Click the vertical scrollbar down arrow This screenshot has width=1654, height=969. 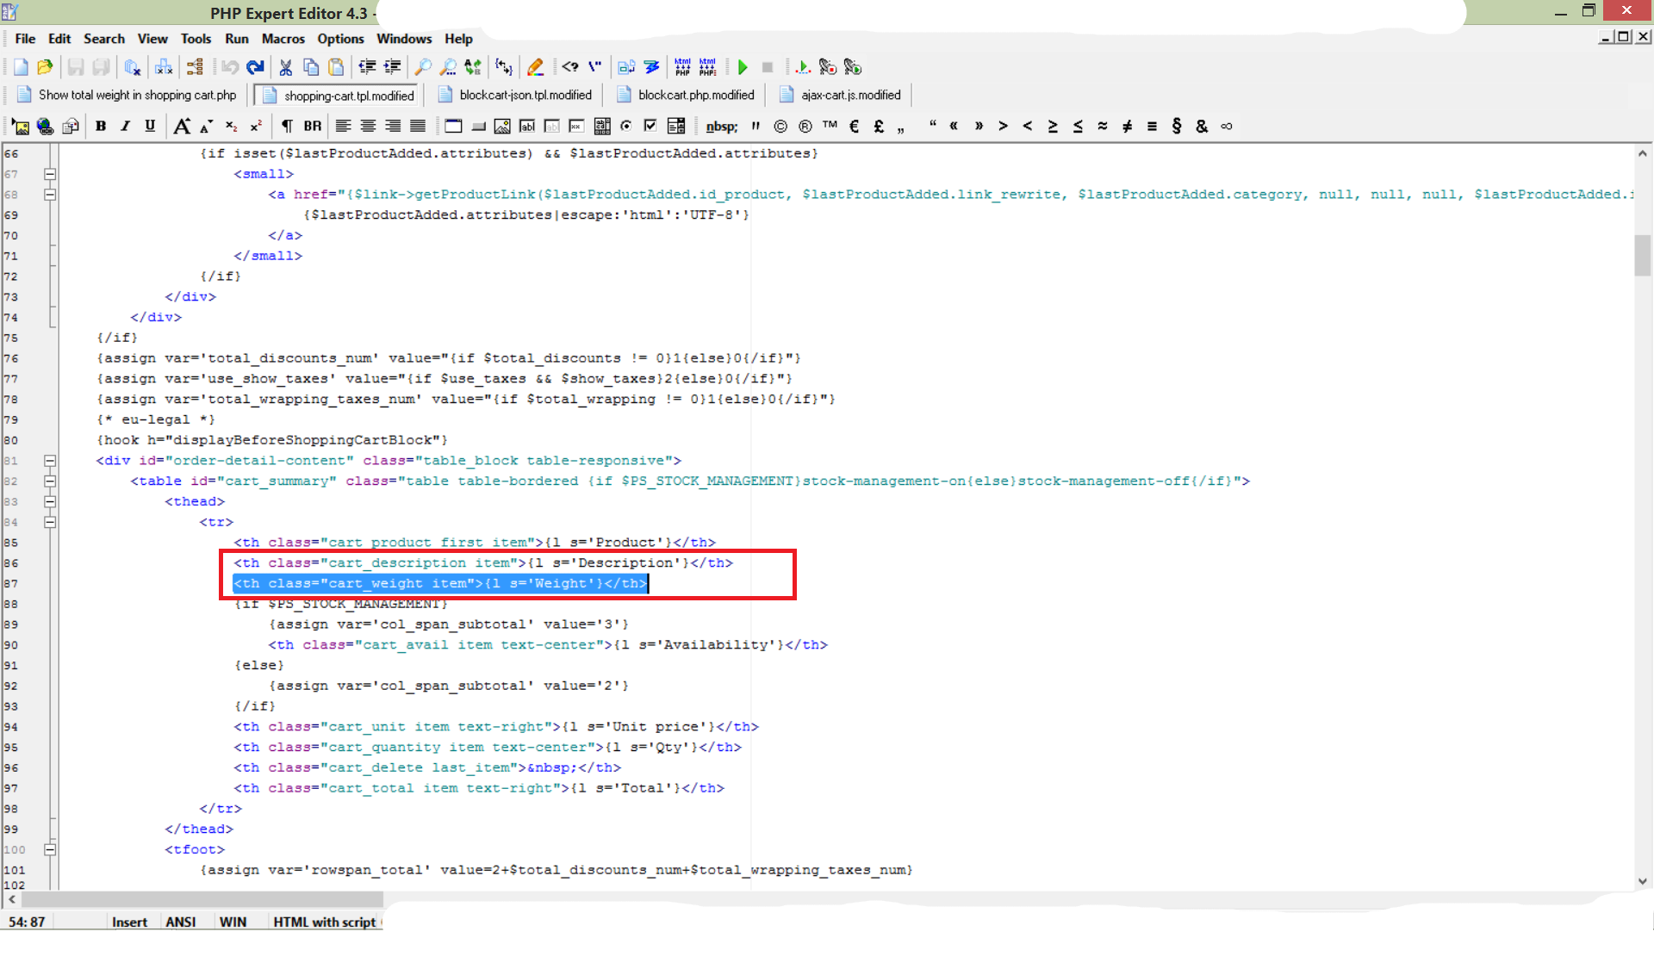(1642, 881)
